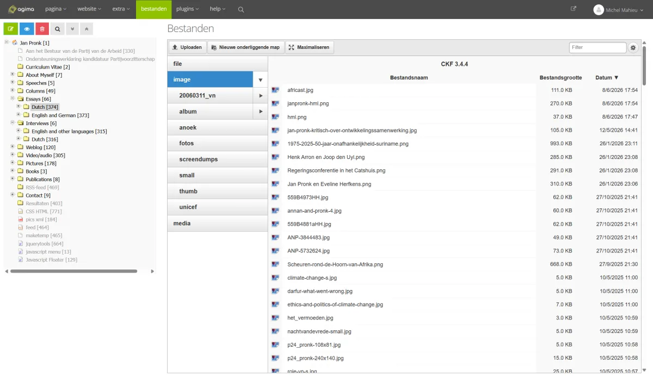Sort by Datum column header
653x376 pixels.
coord(607,78)
